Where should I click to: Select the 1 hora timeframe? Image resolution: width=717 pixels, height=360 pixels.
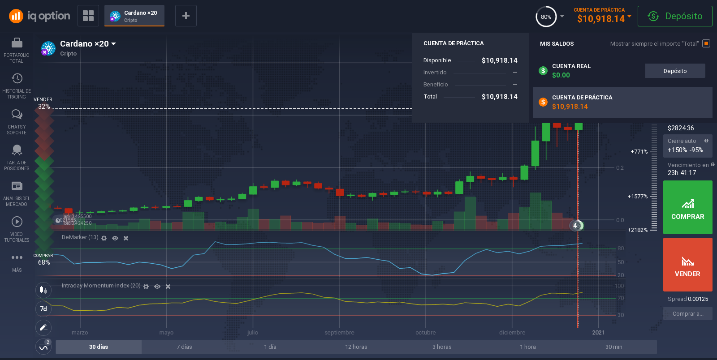click(x=528, y=347)
